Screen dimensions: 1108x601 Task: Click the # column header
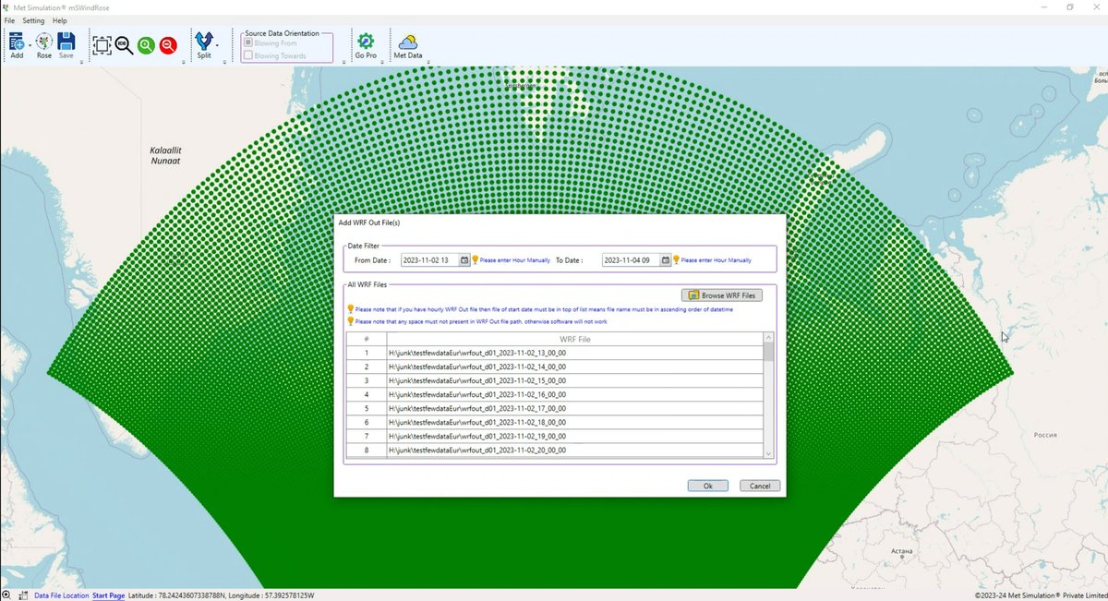(x=367, y=339)
